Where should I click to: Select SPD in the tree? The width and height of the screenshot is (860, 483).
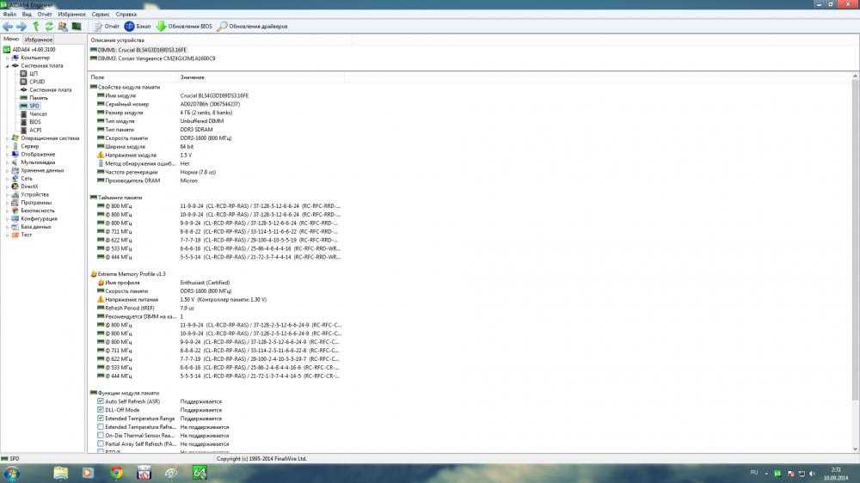34,106
